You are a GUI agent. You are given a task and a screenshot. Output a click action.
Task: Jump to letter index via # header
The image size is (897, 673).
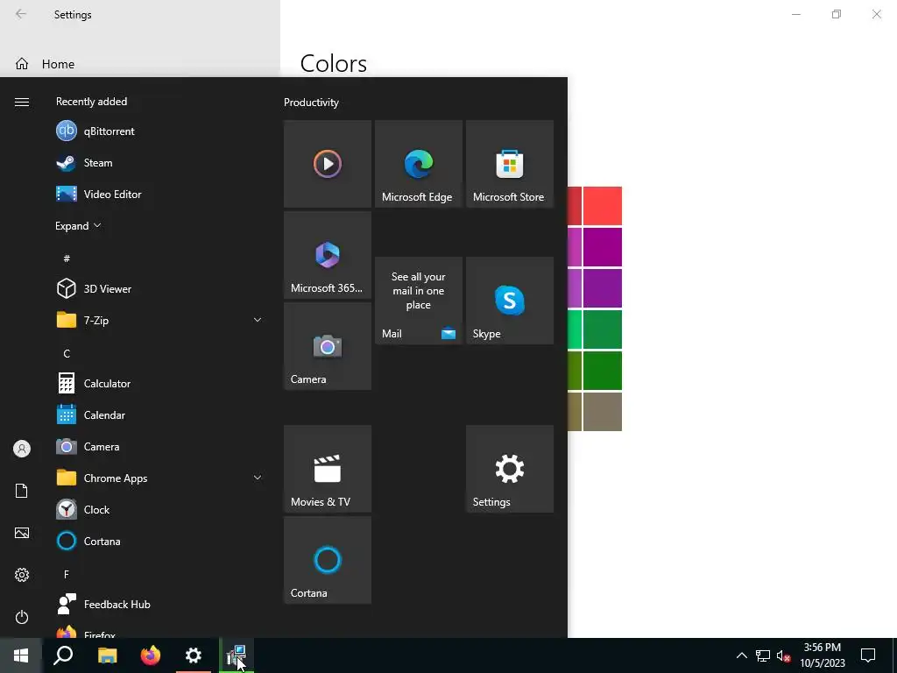pos(67,259)
